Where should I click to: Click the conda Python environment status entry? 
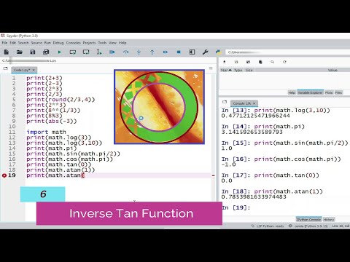[308, 226]
